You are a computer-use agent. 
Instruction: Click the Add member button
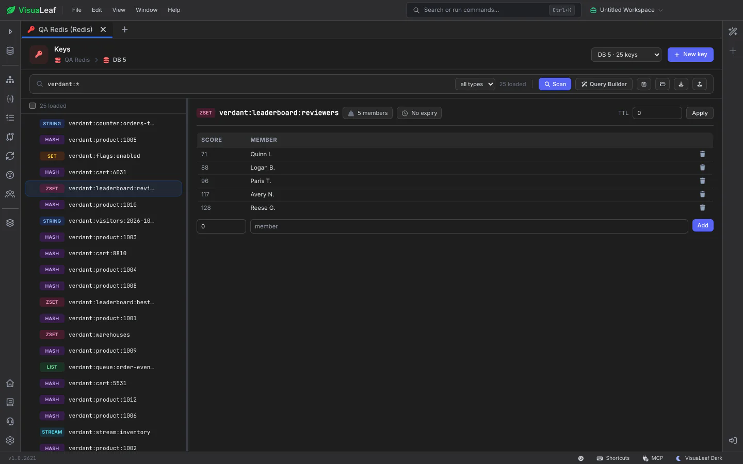pos(703,225)
